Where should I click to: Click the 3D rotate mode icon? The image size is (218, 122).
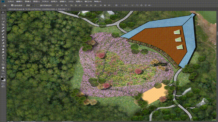(x=133, y=5)
